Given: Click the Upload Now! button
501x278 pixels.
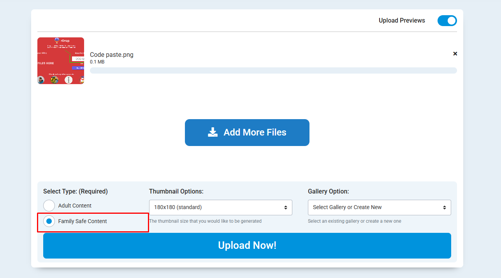Looking at the screenshot, I should (x=247, y=246).
